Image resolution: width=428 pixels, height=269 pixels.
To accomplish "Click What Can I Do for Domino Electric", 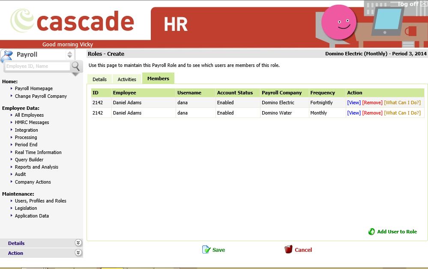I will click(x=402, y=103).
